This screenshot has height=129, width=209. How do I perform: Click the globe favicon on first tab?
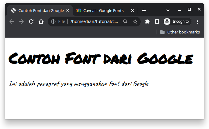[13, 10]
